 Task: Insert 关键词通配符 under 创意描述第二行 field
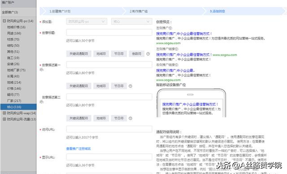click(79, 118)
